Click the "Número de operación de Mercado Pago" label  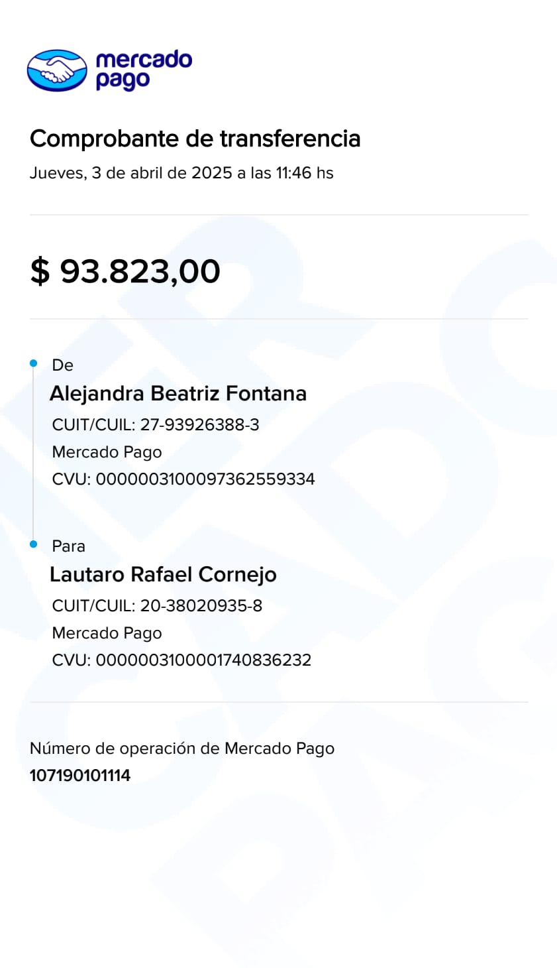182,749
